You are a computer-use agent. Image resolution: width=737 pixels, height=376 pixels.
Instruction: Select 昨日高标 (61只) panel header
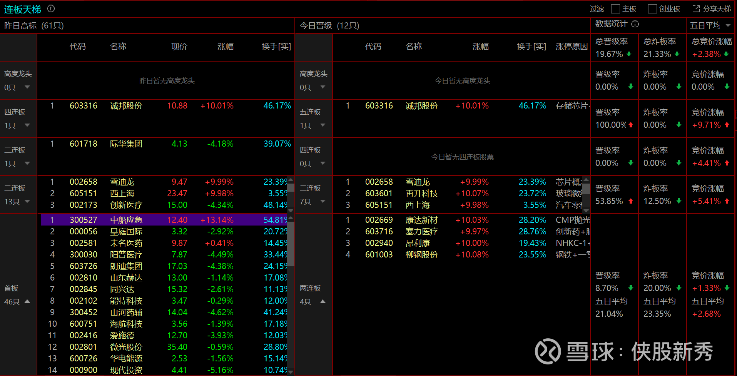[34, 26]
